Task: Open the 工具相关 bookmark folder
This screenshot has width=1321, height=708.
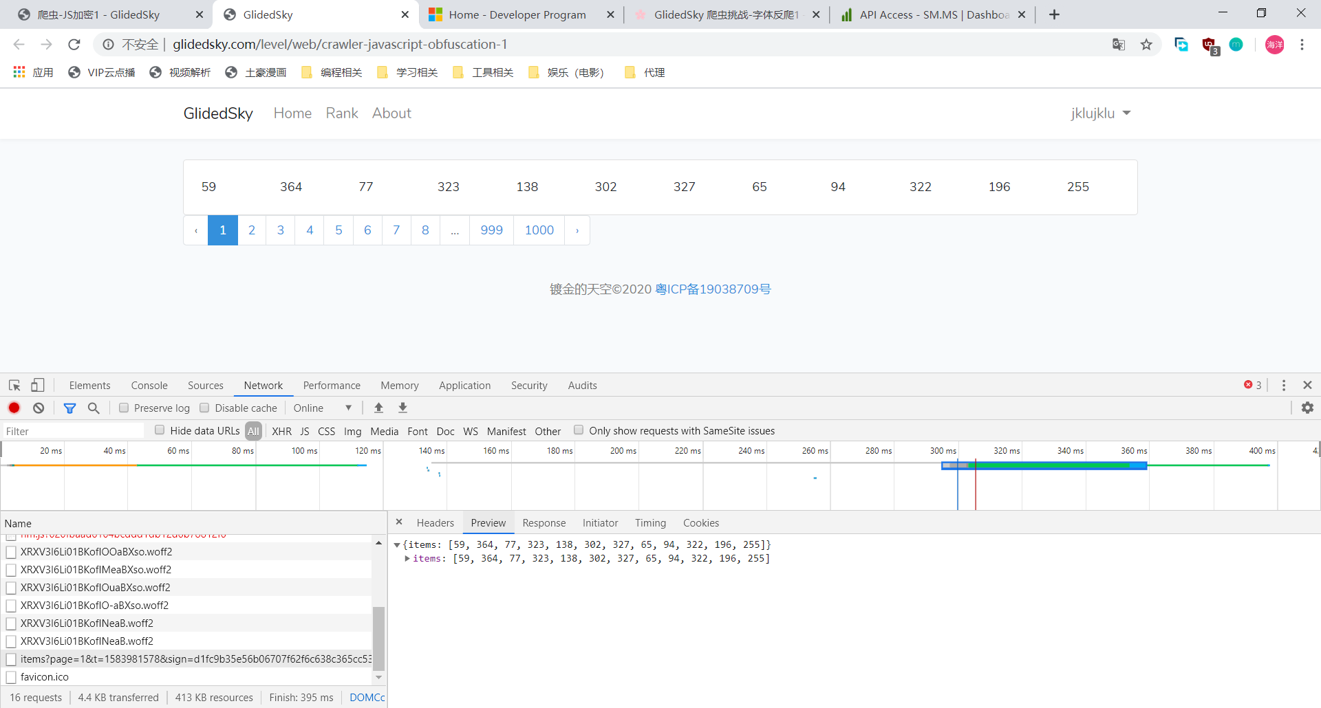Action: [484, 72]
